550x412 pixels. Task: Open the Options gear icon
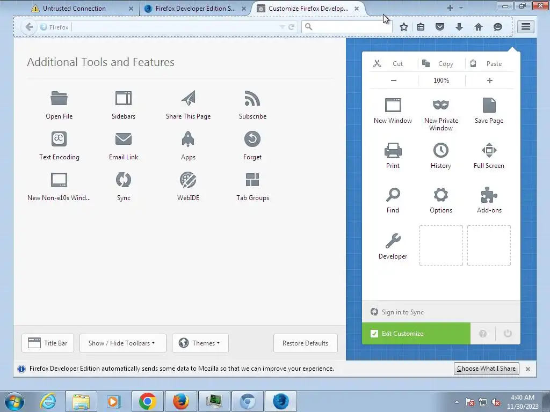441,195
